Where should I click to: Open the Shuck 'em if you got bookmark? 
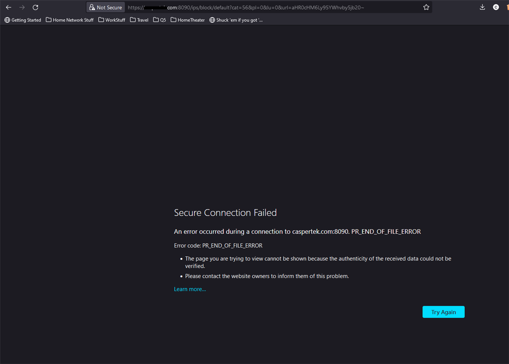click(x=236, y=20)
